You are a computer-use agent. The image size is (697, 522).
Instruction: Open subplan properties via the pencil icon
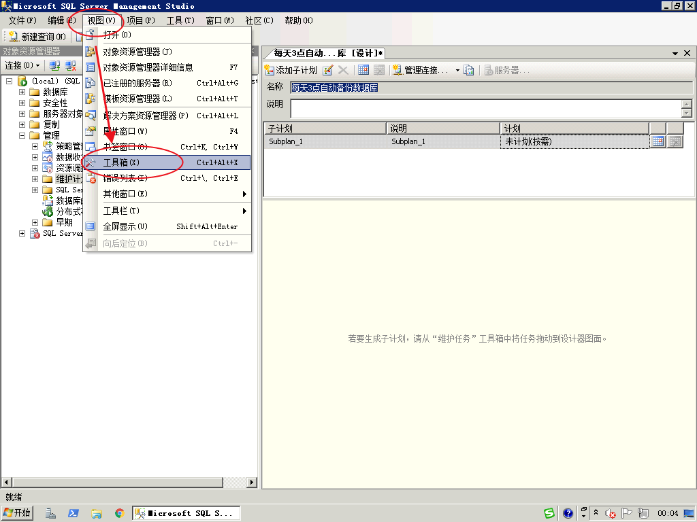tap(327, 70)
